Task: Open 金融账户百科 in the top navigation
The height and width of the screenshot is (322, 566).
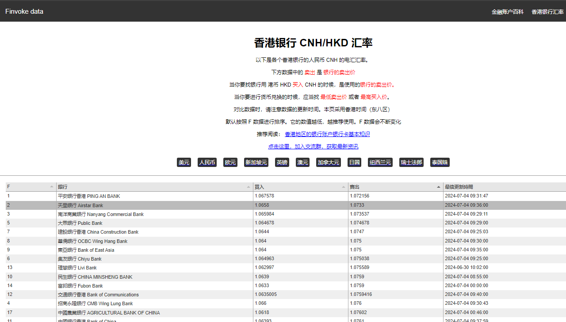Action: click(508, 12)
